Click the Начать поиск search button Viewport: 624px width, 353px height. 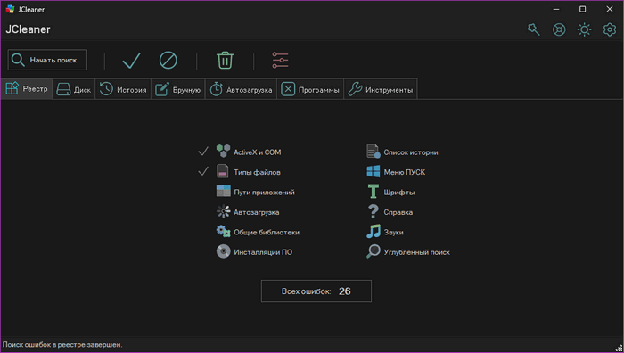47,60
